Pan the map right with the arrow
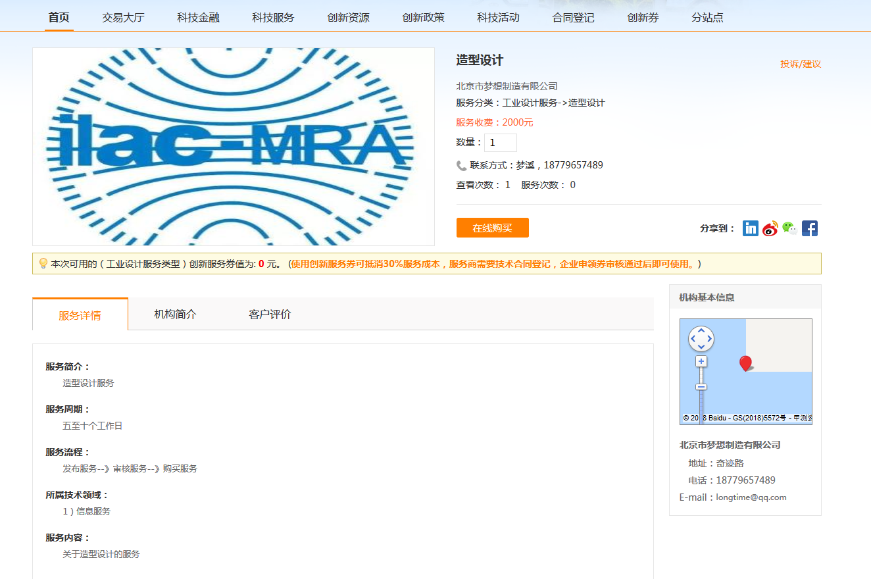 [709, 339]
